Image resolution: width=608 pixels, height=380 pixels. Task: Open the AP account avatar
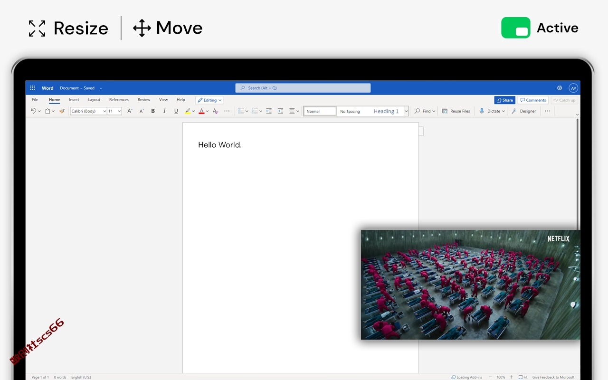point(573,88)
